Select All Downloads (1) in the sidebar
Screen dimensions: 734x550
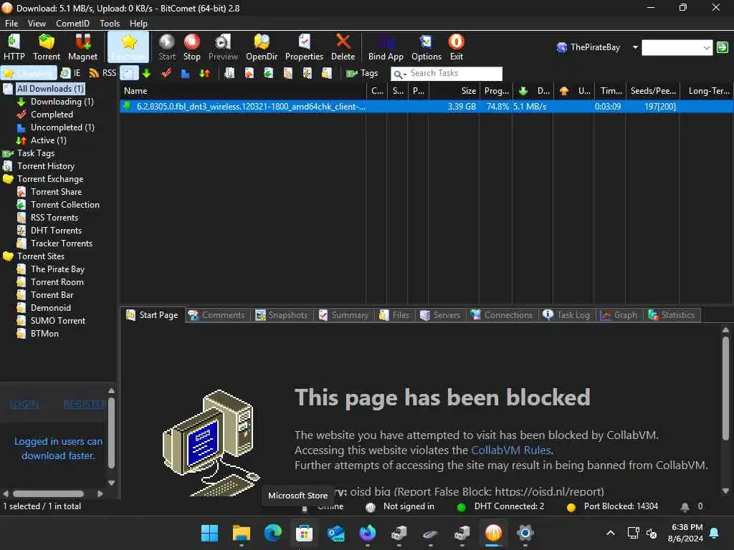coord(50,88)
